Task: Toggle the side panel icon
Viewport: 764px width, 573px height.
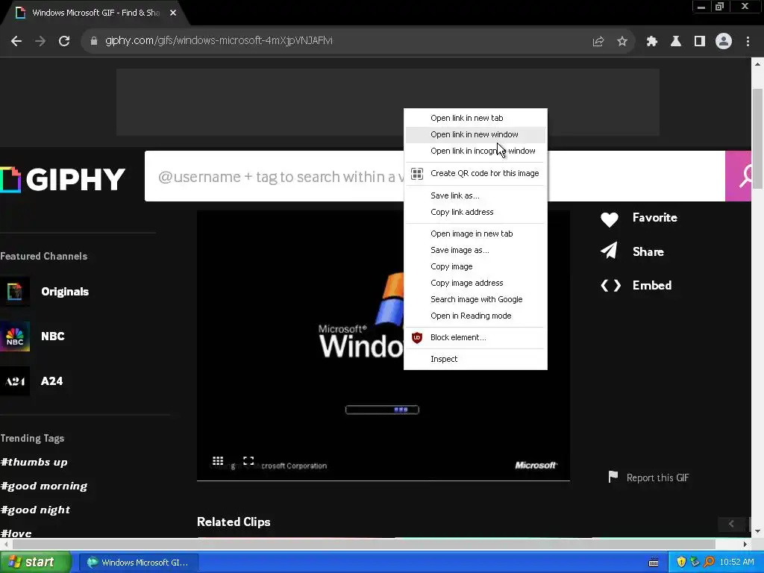Action: tap(700, 42)
